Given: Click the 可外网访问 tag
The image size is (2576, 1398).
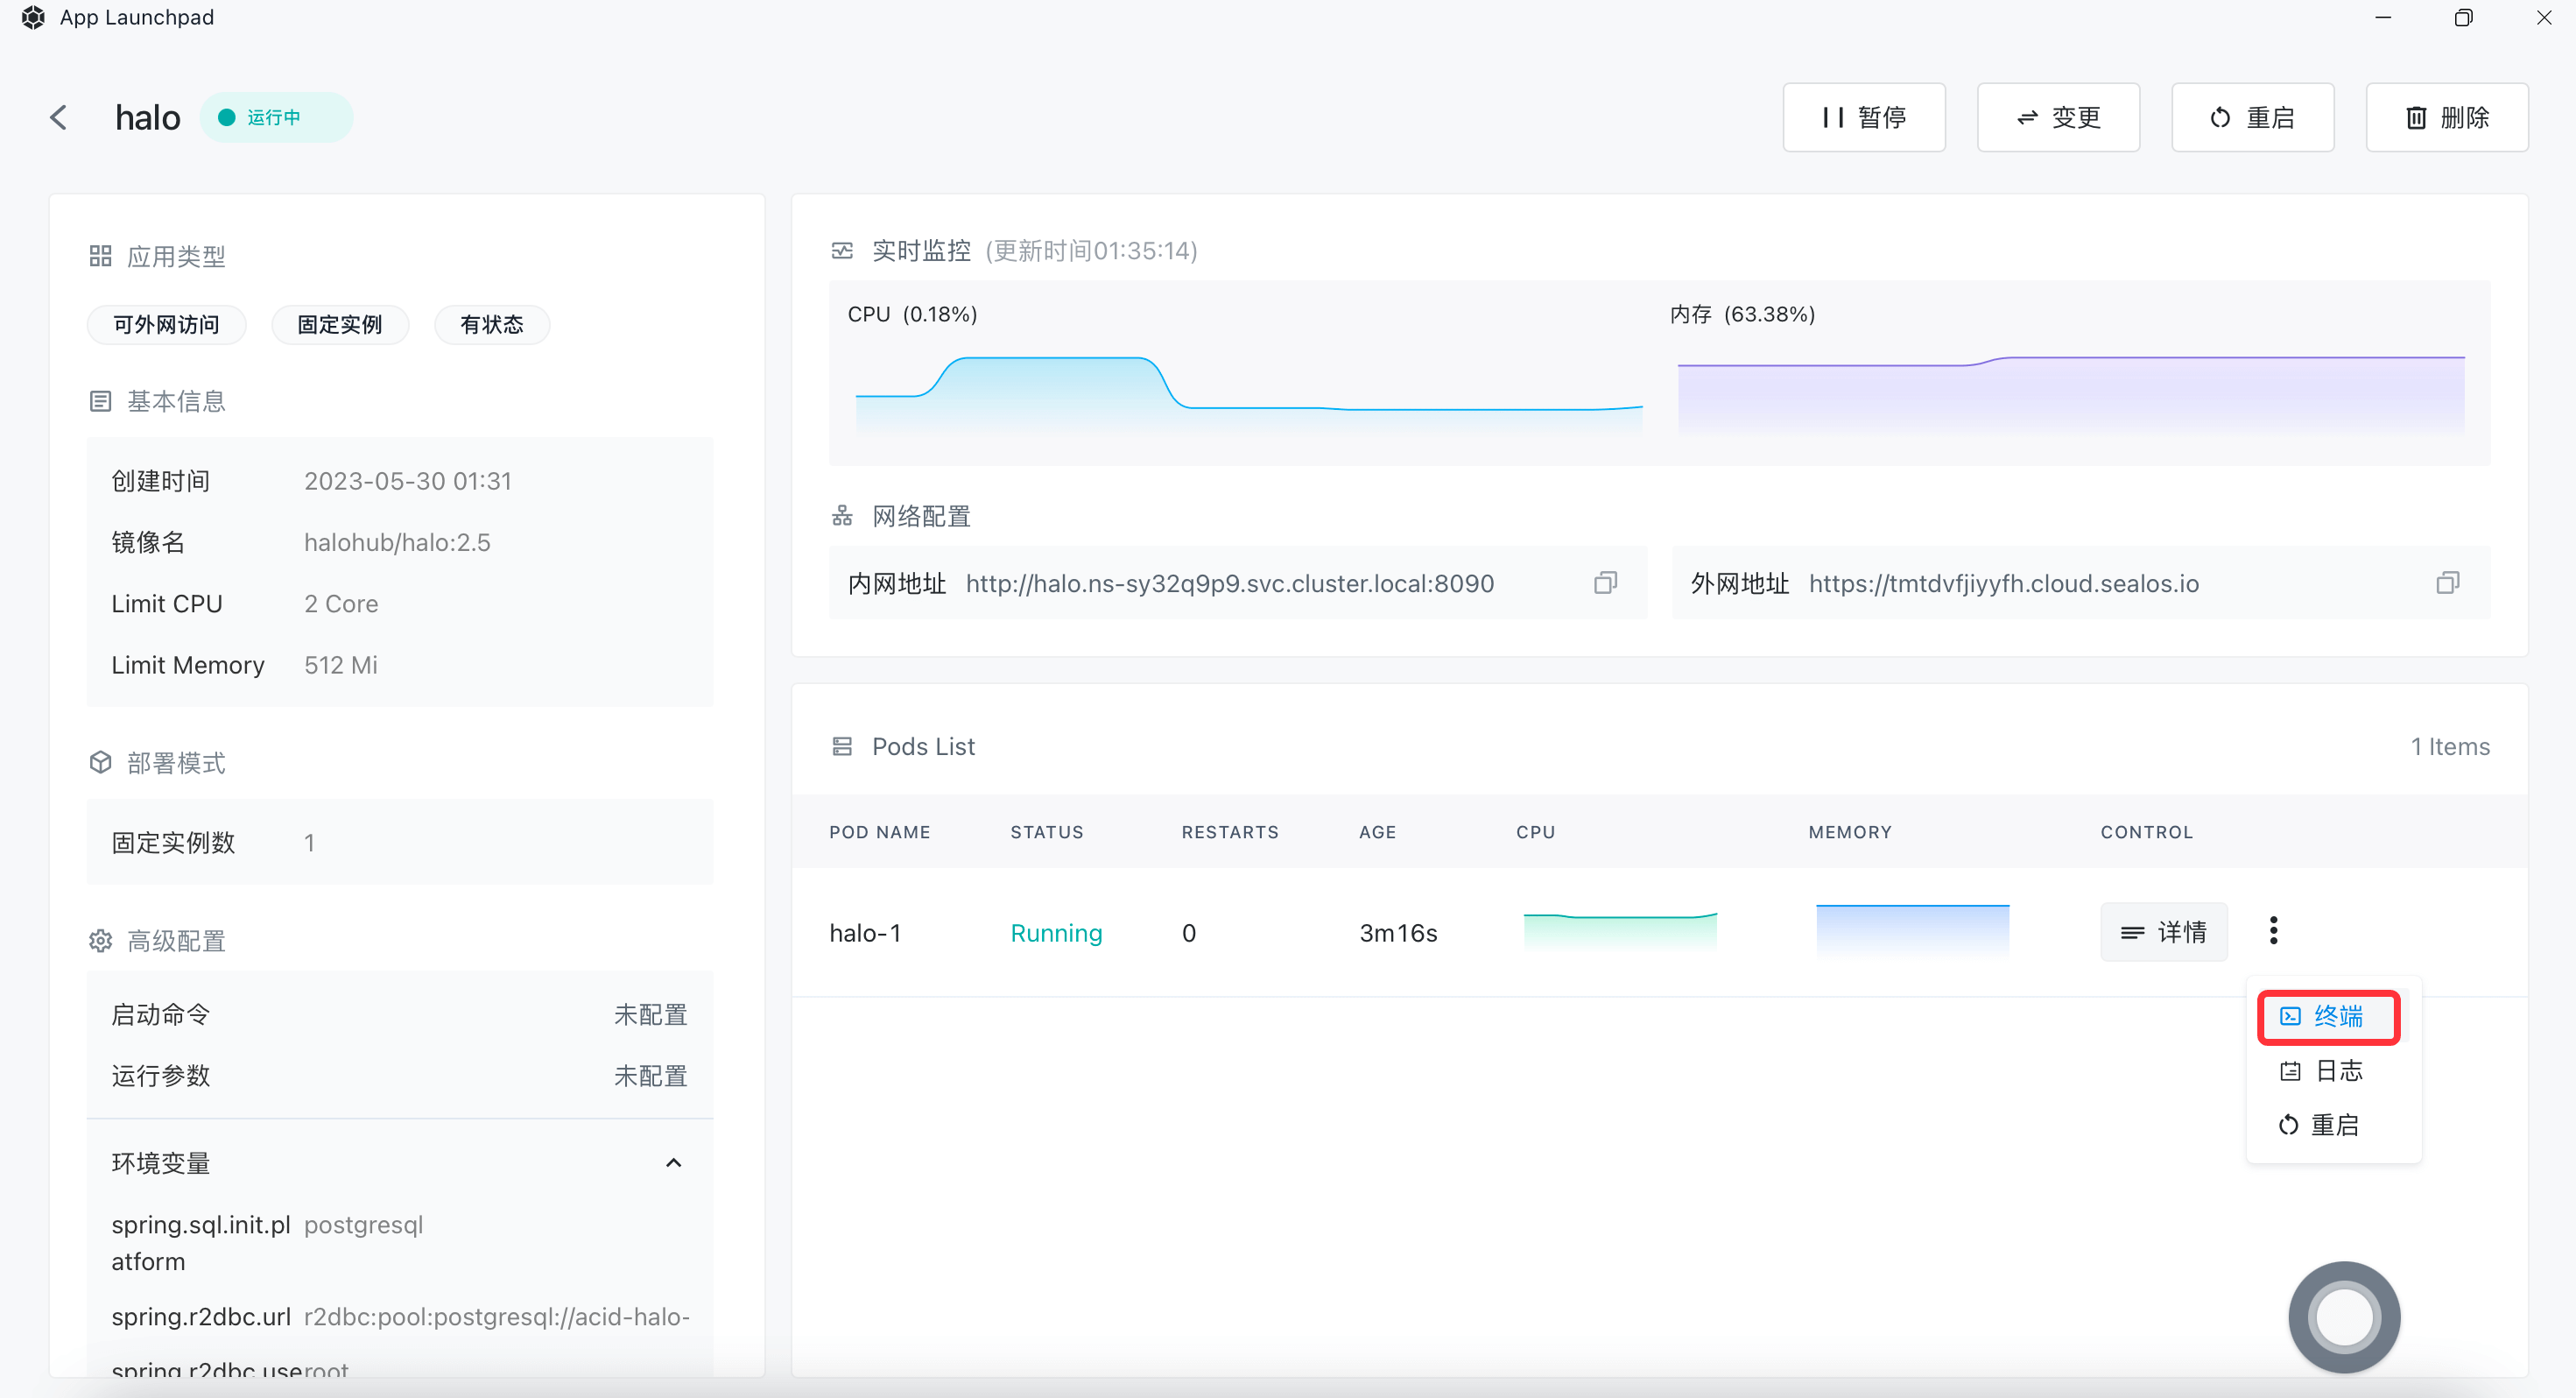Looking at the screenshot, I should click(x=166, y=324).
